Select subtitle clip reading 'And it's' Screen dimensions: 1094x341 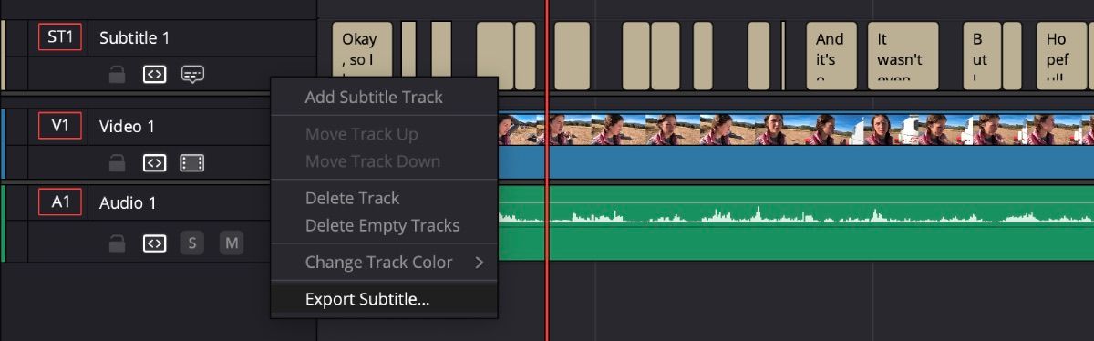(831, 56)
